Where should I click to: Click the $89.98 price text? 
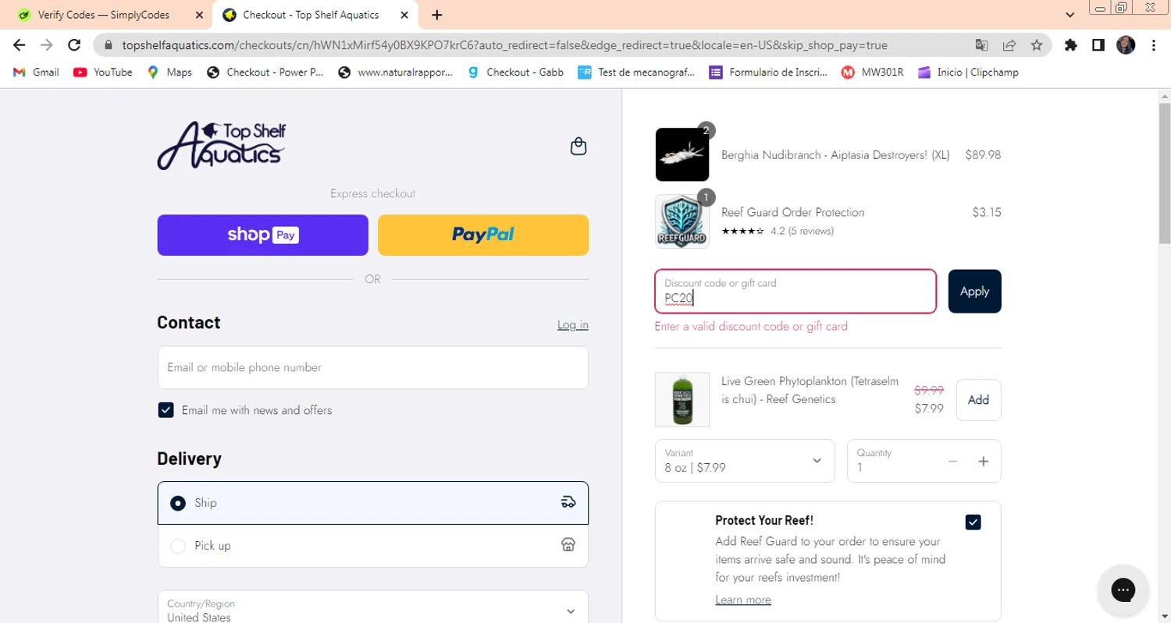point(983,154)
